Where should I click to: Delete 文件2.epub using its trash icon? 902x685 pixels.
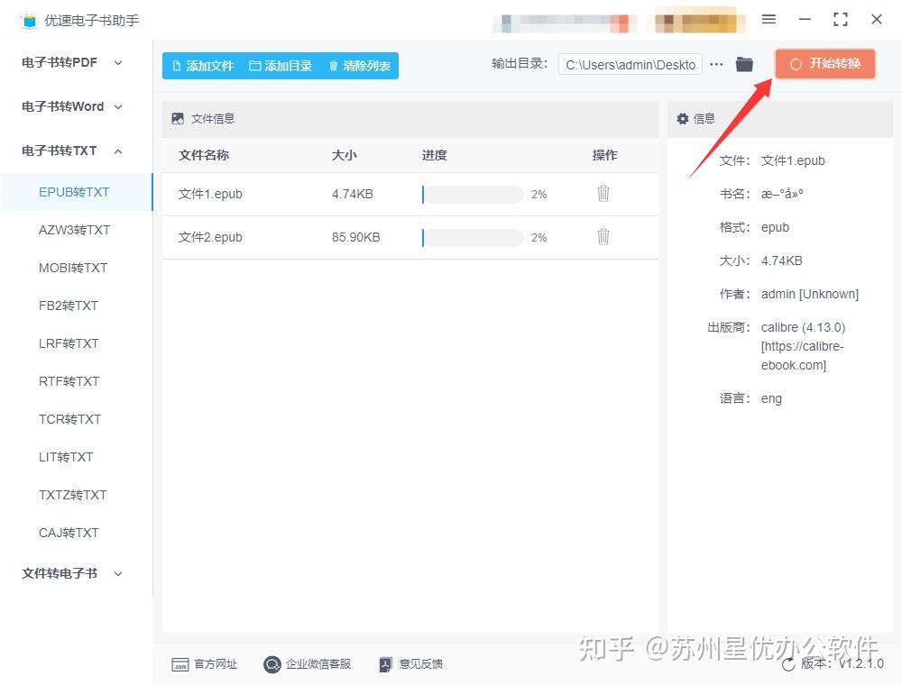coord(603,236)
